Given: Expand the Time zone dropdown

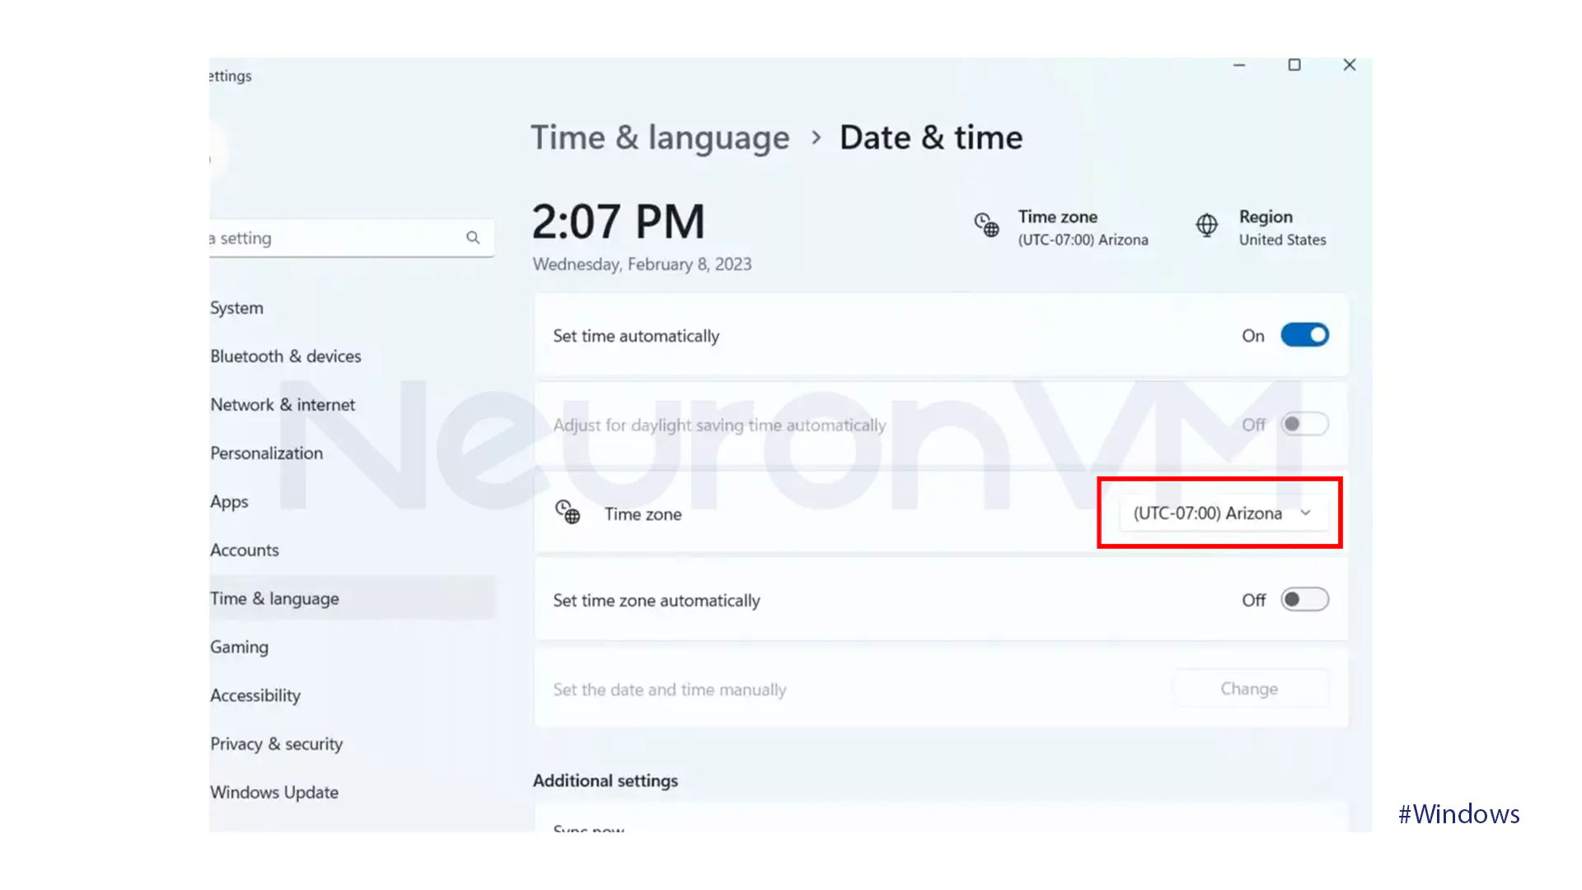Looking at the screenshot, I should tap(1218, 512).
